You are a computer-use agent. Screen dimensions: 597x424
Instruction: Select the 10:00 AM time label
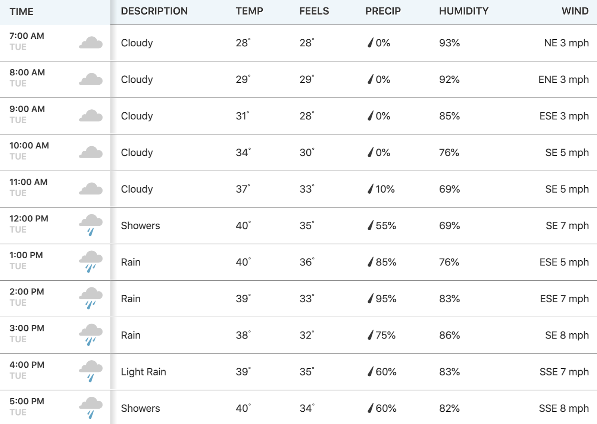coord(29,146)
